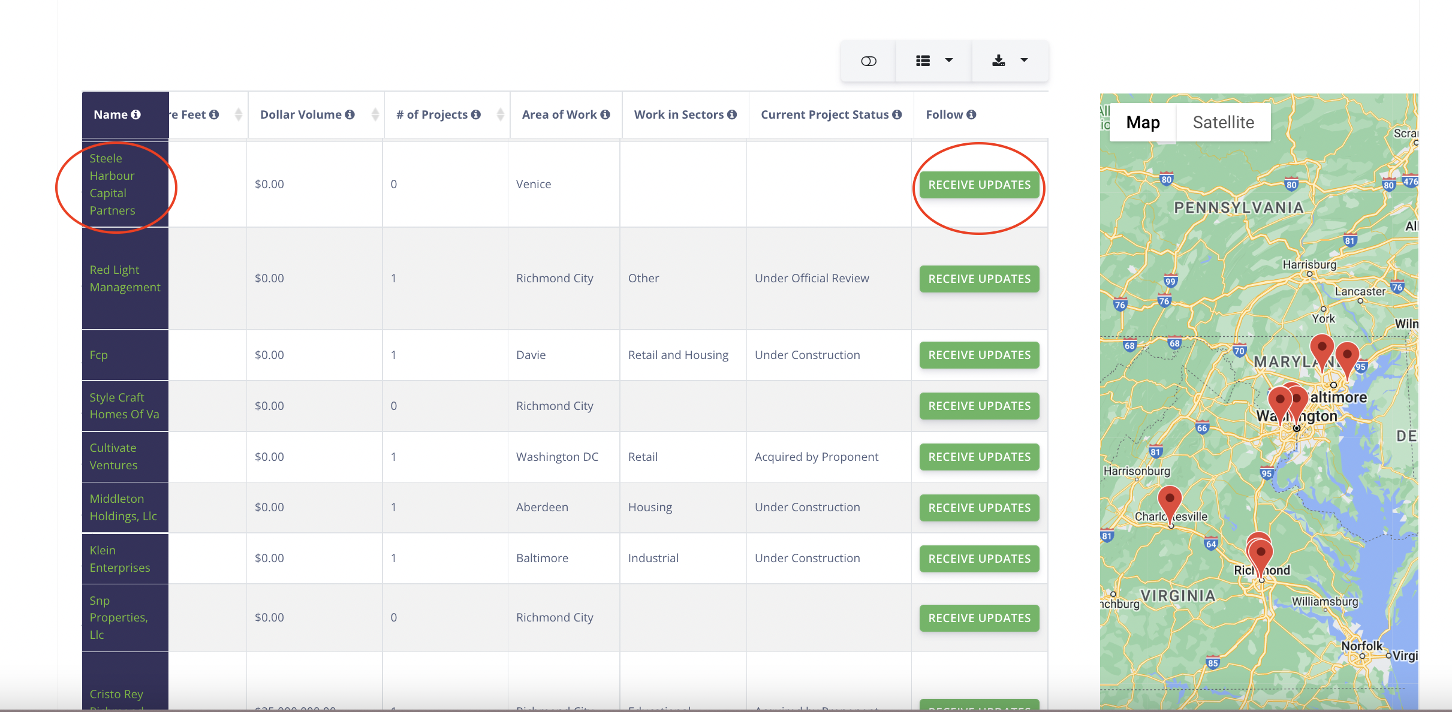This screenshot has width=1452, height=712.
Task: Receive updates for Cultivate Ventures
Action: point(980,457)
